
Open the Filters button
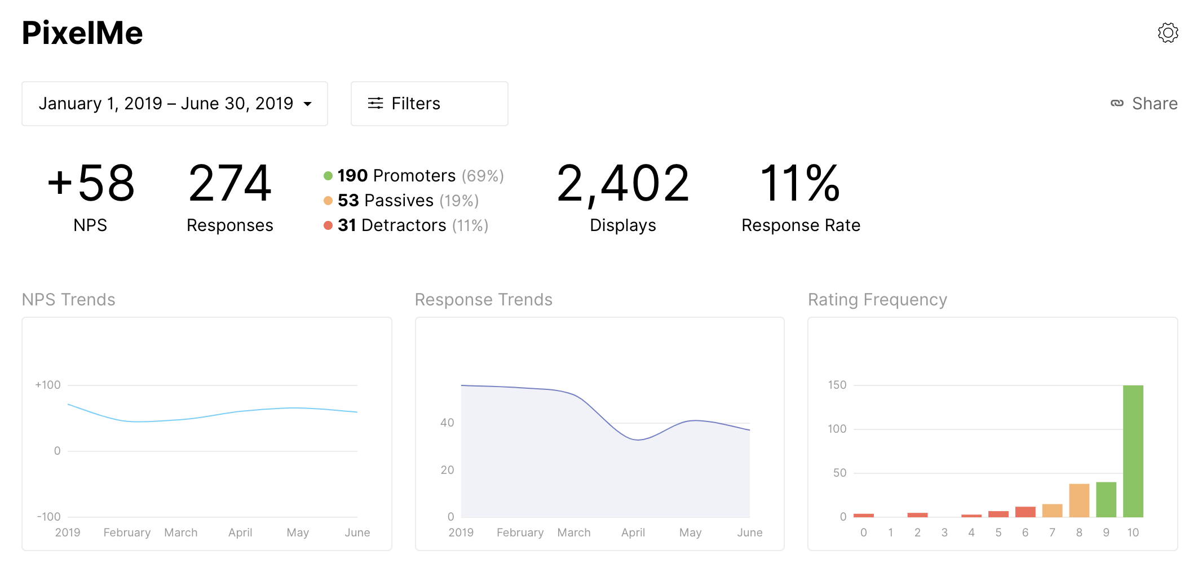[x=430, y=104]
